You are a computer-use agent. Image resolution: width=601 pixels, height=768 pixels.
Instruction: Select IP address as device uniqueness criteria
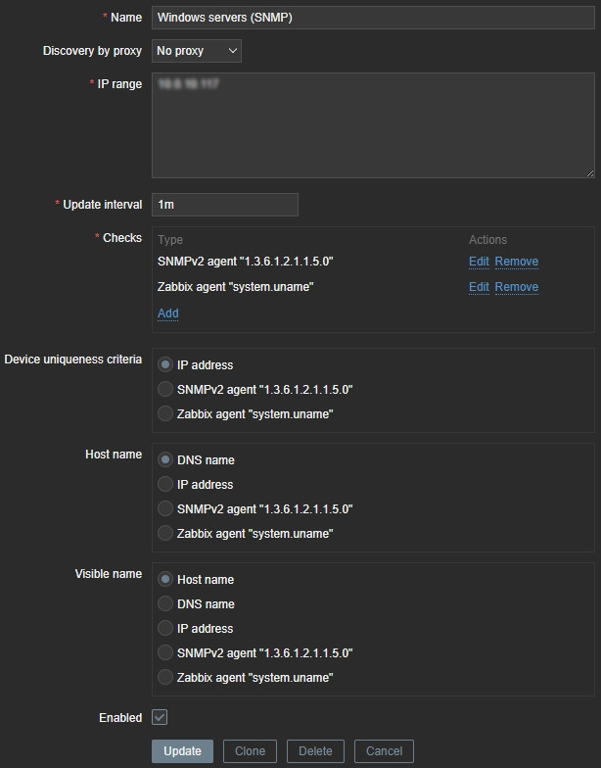(165, 364)
